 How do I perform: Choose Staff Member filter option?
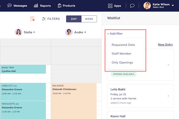(x=121, y=54)
